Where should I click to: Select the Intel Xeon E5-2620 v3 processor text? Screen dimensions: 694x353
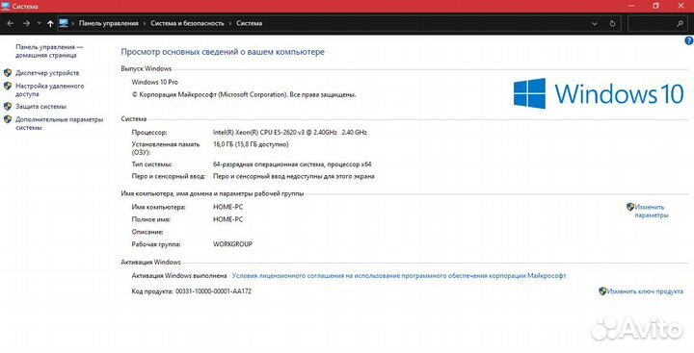[290, 132]
